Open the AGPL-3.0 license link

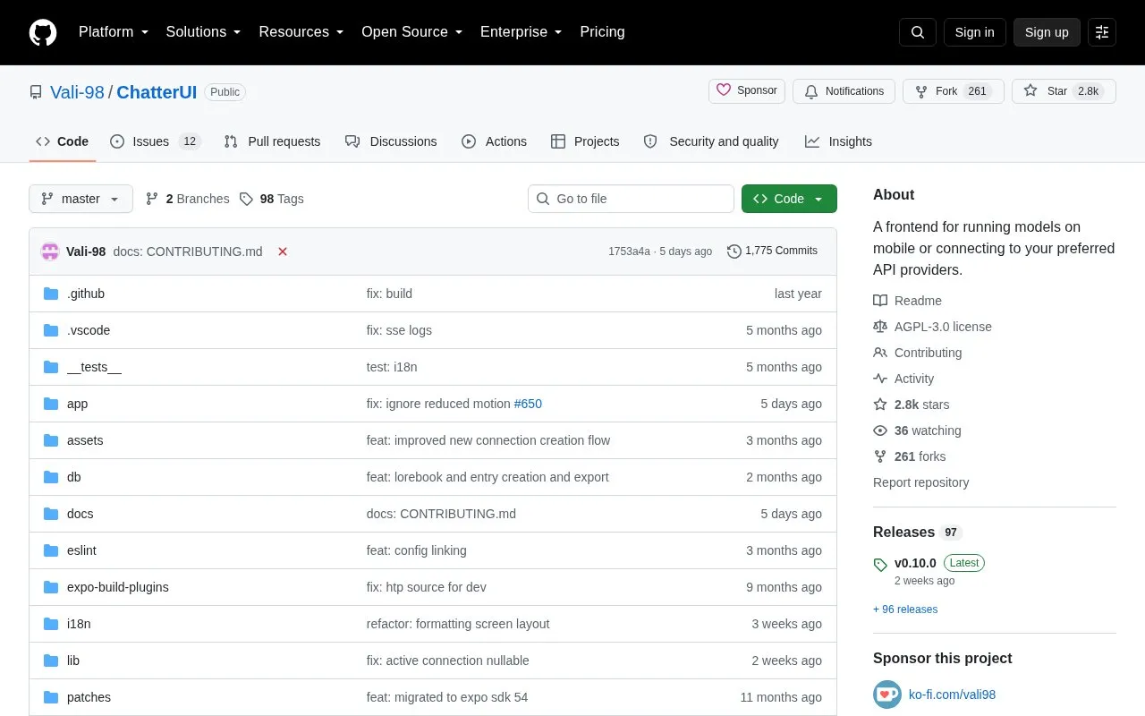click(x=932, y=327)
